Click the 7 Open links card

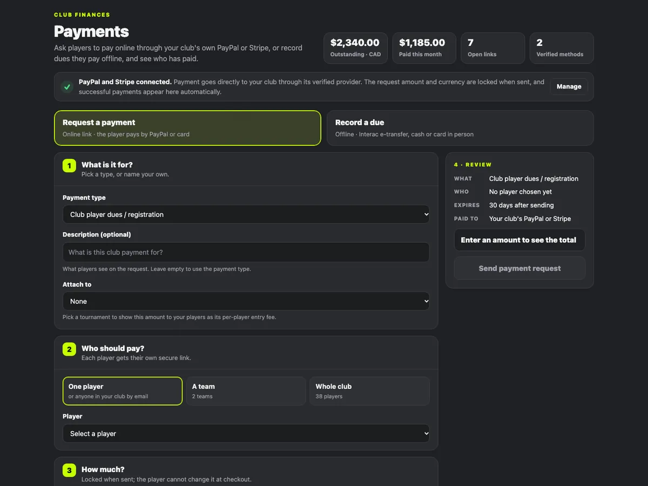click(x=493, y=48)
